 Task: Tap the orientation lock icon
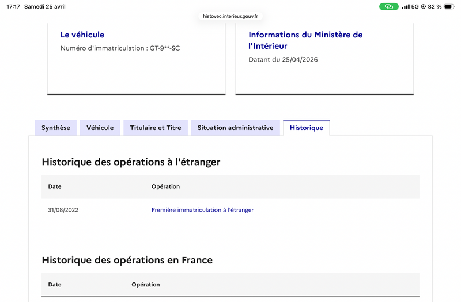tap(424, 6)
